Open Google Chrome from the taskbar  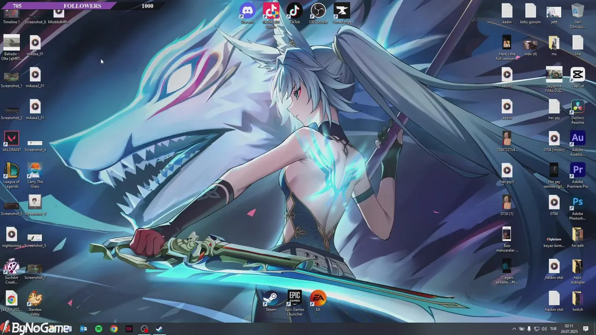(114, 329)
